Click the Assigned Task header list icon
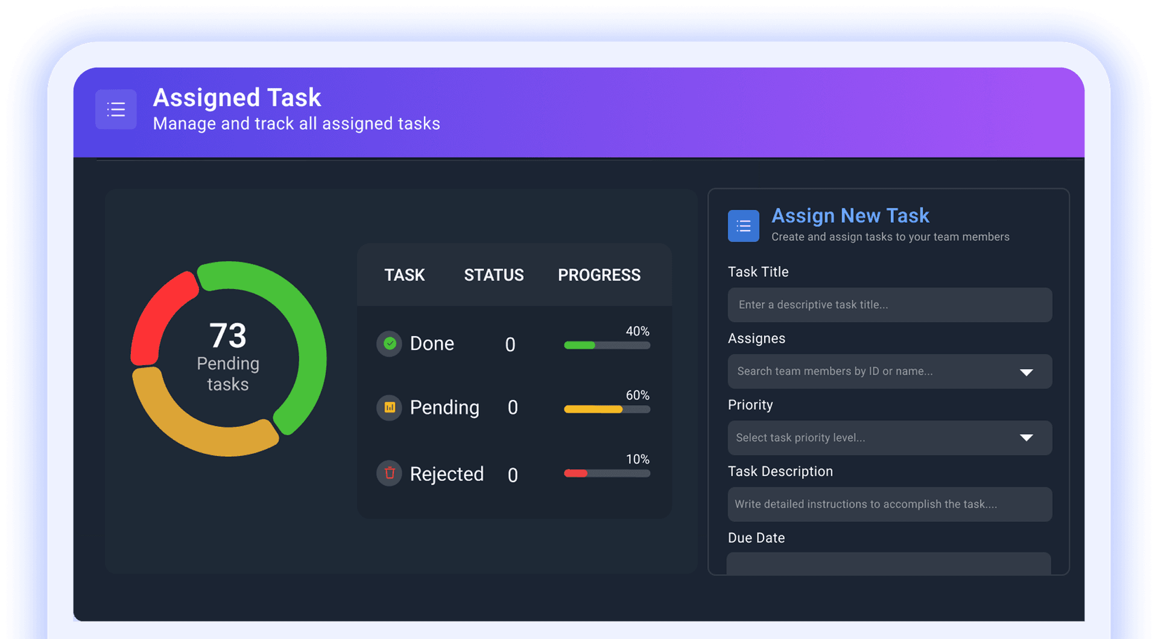Viewport: 1158px width, 639px height. (x=116, y=109)
